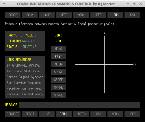
Task: Select the fourth SPARE link button
Action: coord(58,95)
